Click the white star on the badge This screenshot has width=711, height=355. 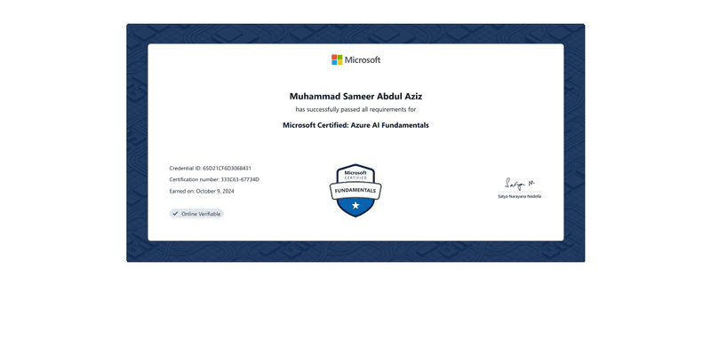[x=355, y=206]
